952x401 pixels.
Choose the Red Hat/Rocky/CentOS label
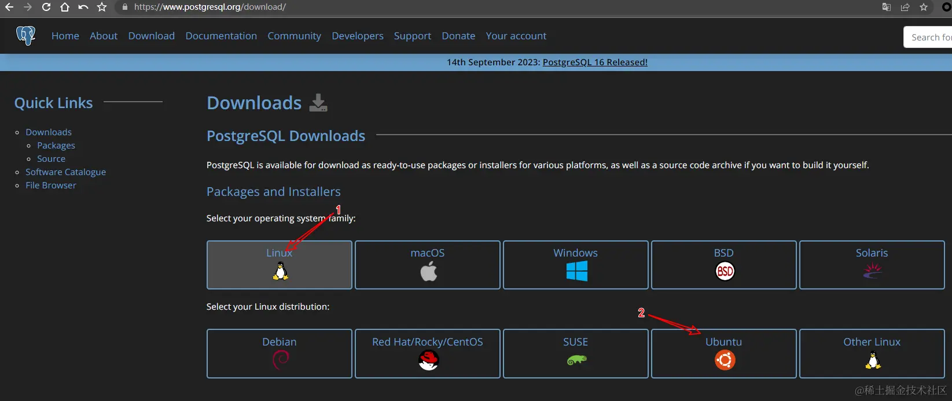[x=428, y=342]
